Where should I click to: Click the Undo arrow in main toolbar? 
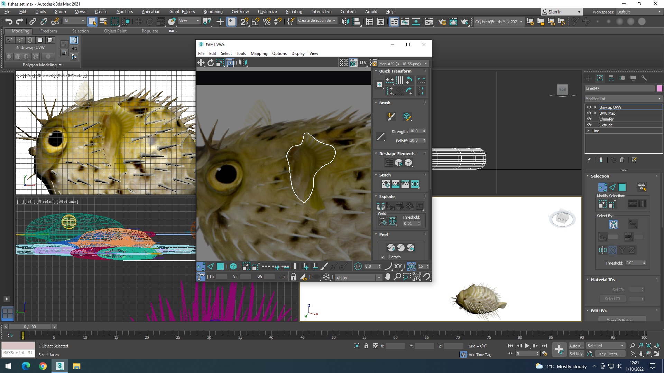[9, 21]
